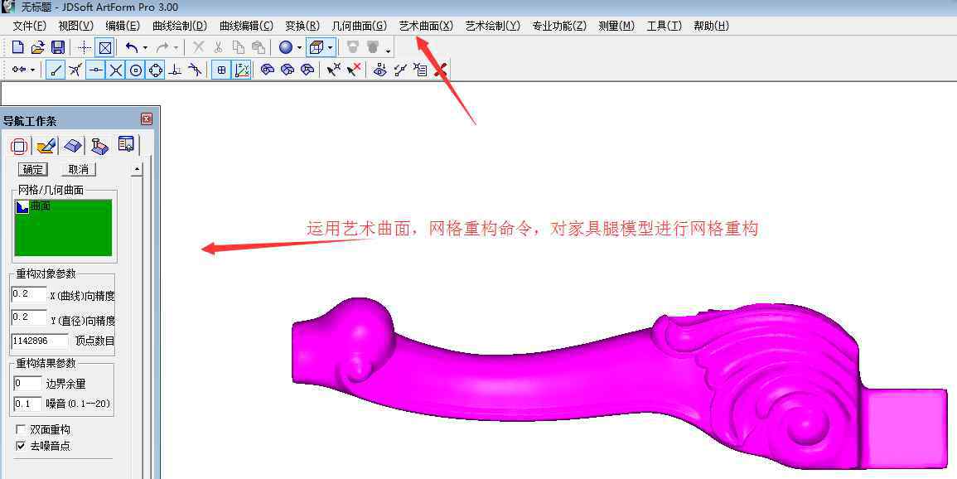Open the Redo history dropdown arrow
The width and height of the screenshot is (957, 479).
[x=176, y=47]
